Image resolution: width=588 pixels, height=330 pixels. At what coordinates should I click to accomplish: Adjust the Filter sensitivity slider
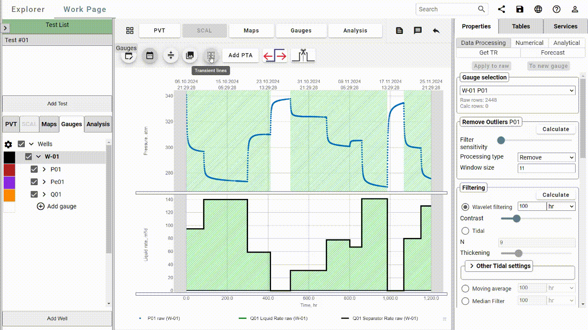tap(501, 140)
